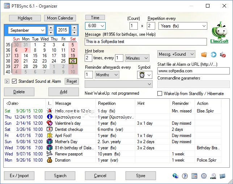Click the first-aid icon in Dentist checkup row
Image resolution: width=233 pixels, height=184 pixels.
click(x=50, y=129)
